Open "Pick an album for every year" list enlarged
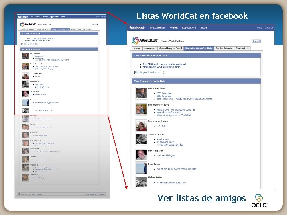This screenshot has height=215, width=287. click(176, 169)
